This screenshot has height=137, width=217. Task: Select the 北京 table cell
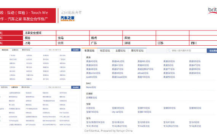coord(73,43)
